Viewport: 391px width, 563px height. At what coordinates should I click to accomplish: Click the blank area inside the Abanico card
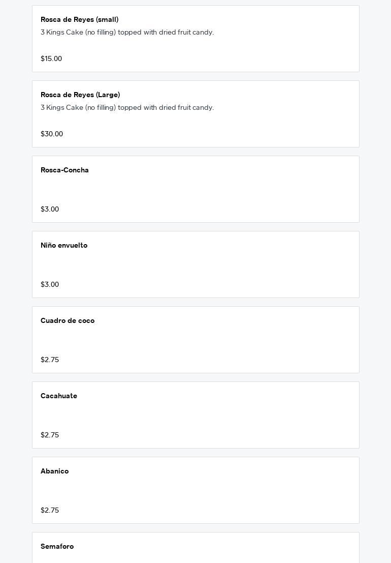tap(229, 491)
